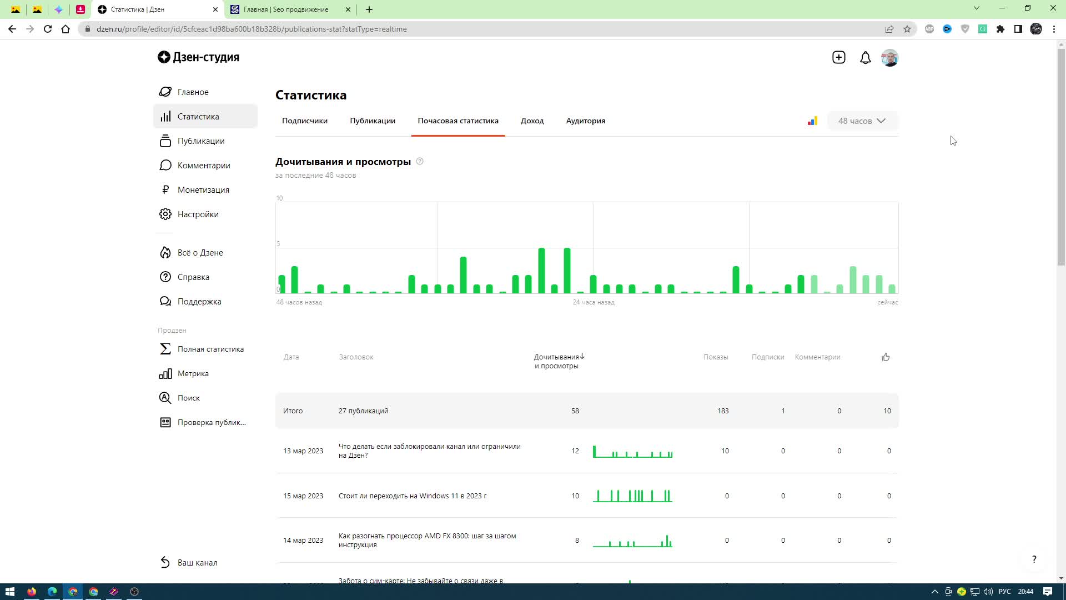1066x600 pixels.
Task: Switch to Аудитория tab
Action: point(585,121)
